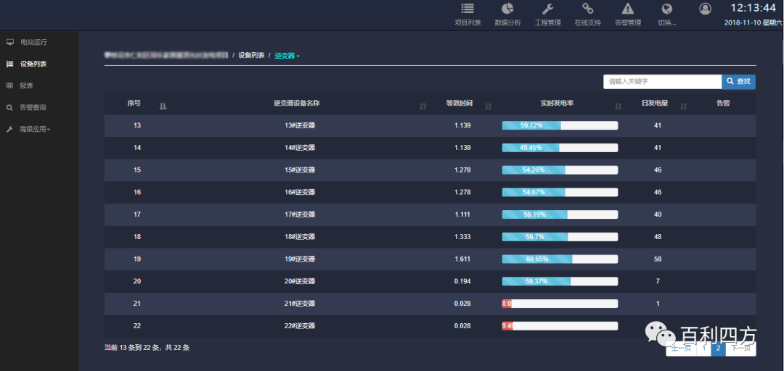The width and height of the screenshot is (784, 371).
Task: Open 在线支持 link icon
Action: [587, 9]
